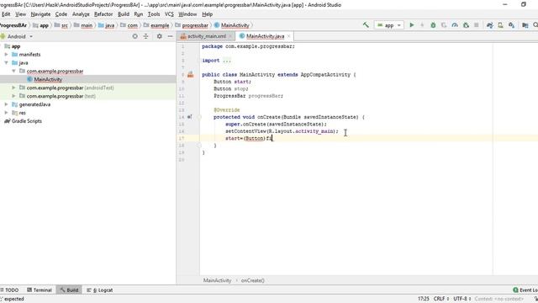
Task: Click Run with Coverage icon
Action: (x=444, y=25)
